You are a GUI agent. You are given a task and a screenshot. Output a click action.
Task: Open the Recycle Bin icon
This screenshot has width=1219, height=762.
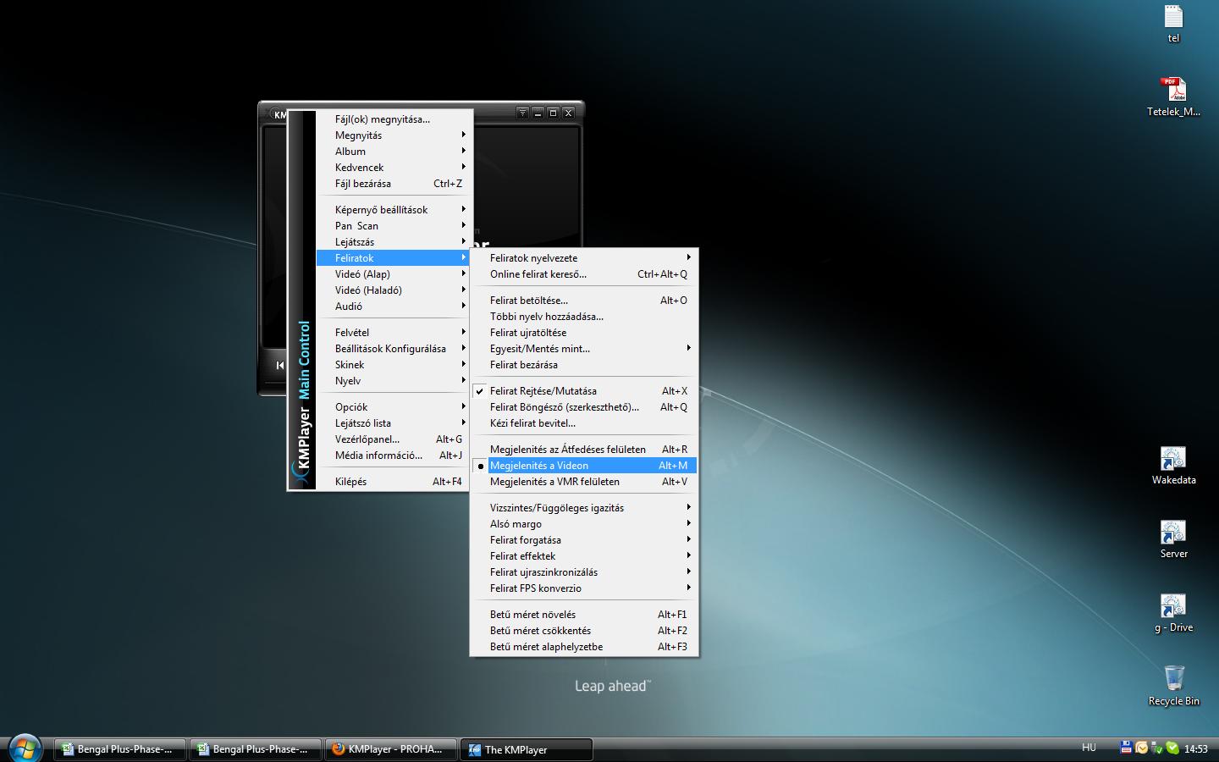1173,686
